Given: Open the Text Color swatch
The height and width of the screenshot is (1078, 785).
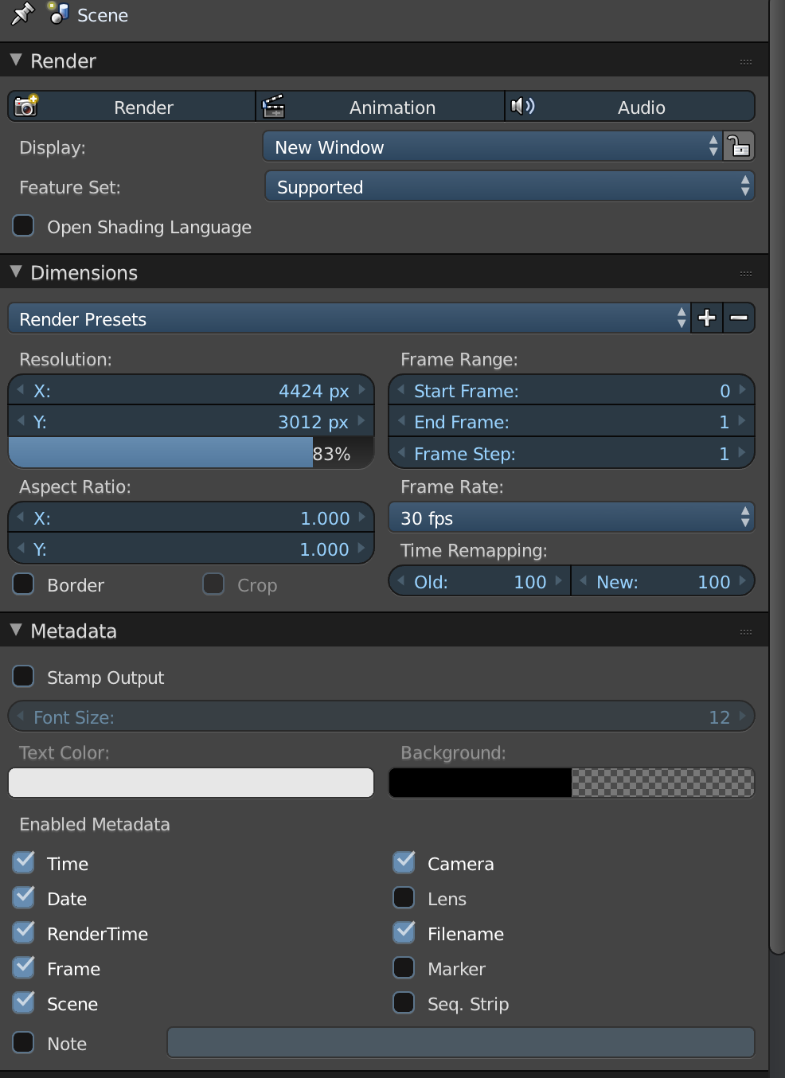Looking at the screenshot, I should [x=191, y=783].
